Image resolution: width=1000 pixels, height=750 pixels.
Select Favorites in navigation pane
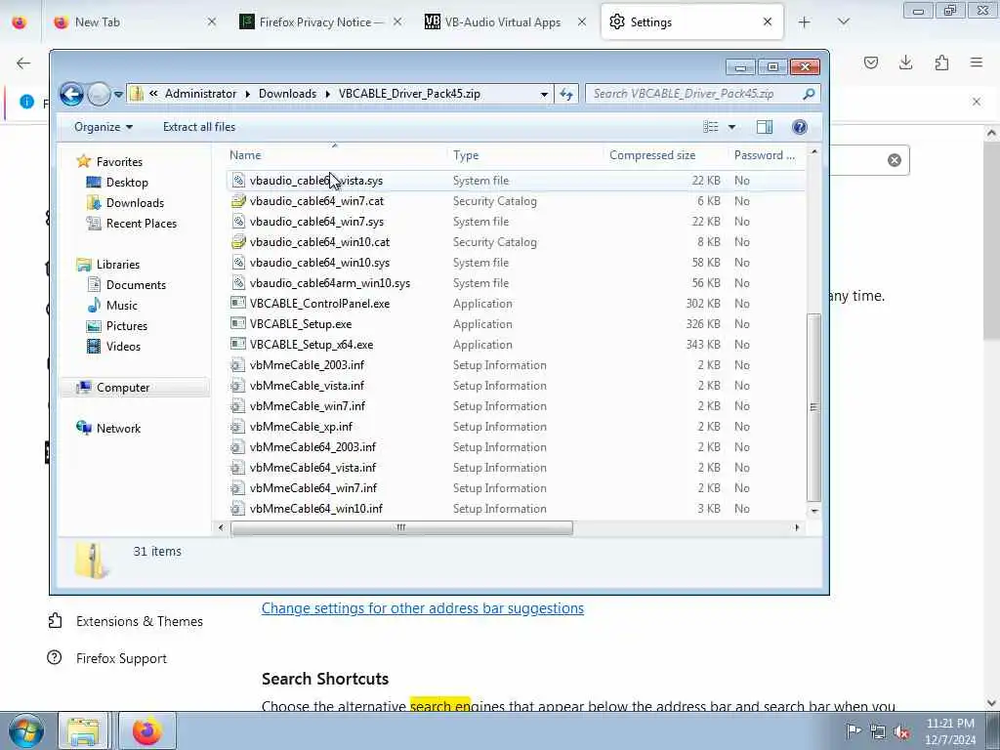tap(119, 162)
